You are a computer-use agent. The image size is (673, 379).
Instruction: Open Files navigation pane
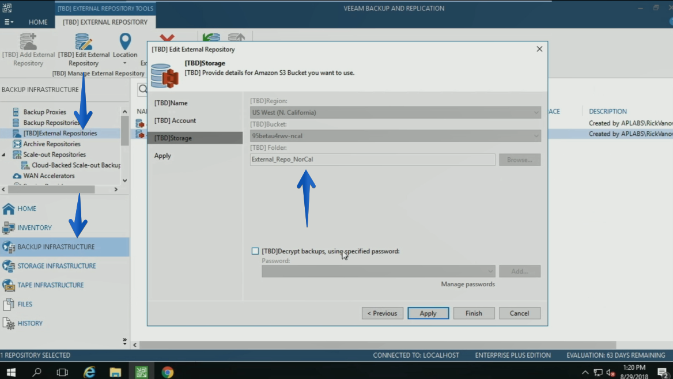click(x=65, y=304)
